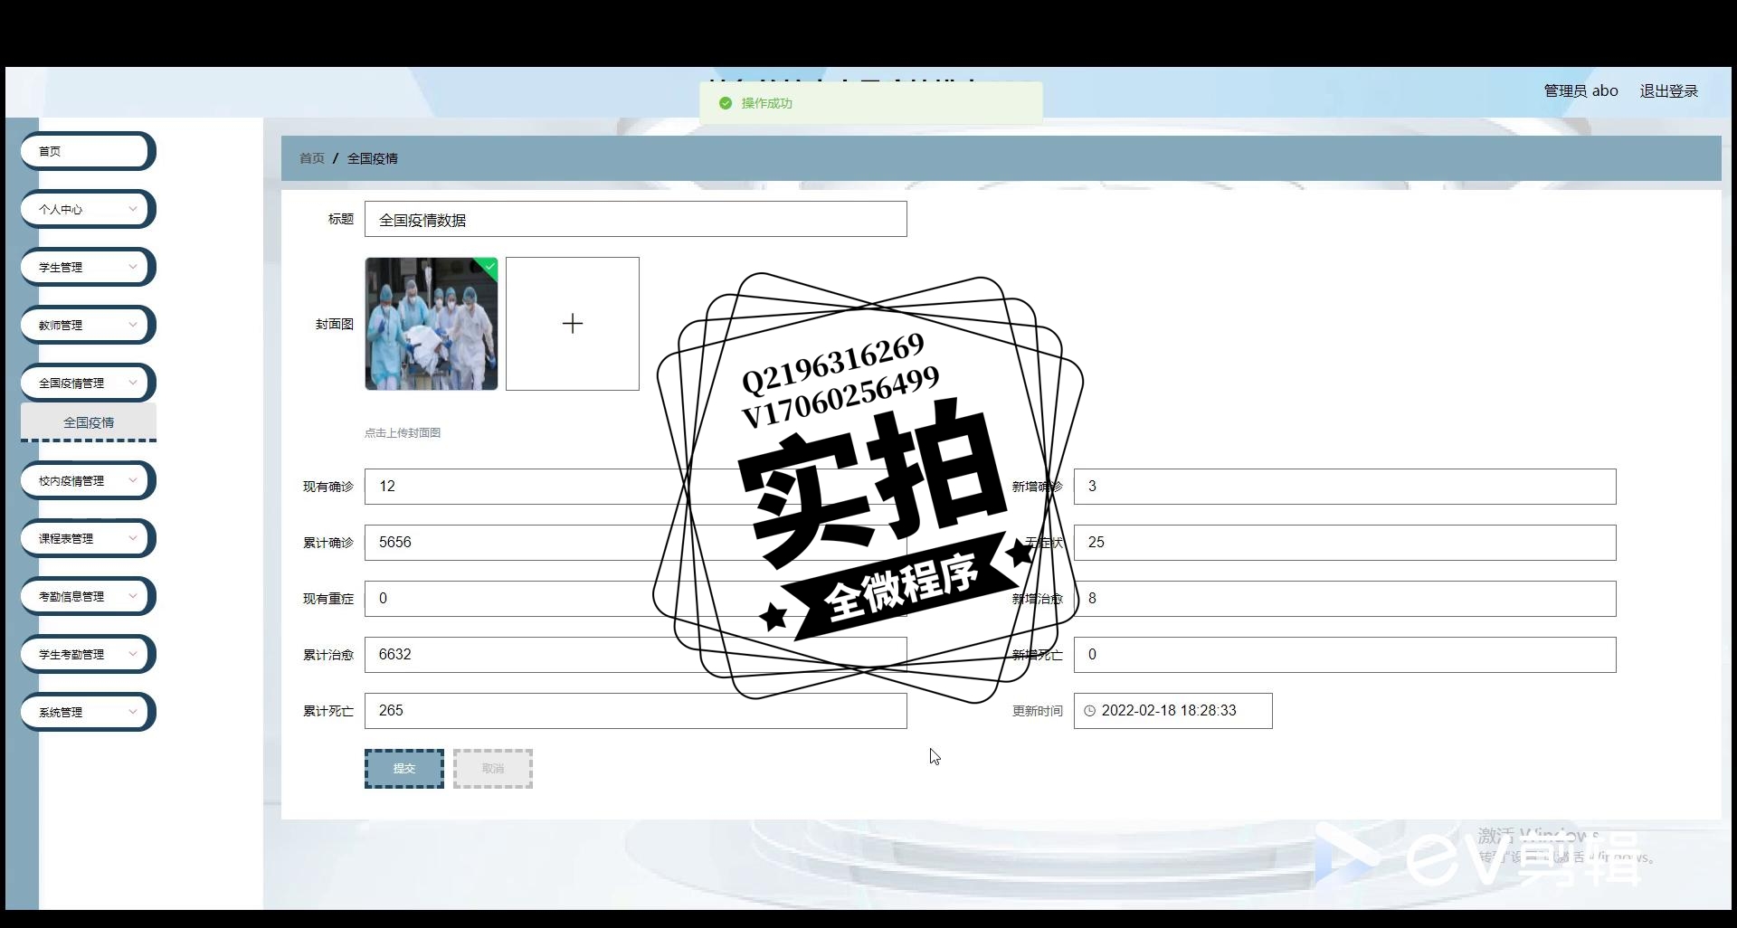Click the clock icon in 更新时间 field

tap(1089, 711)
